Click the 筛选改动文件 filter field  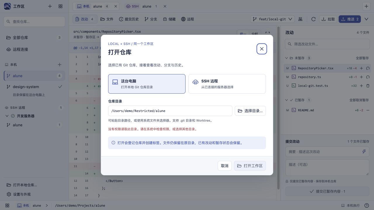pyautogui.click(x=327, y=44)
